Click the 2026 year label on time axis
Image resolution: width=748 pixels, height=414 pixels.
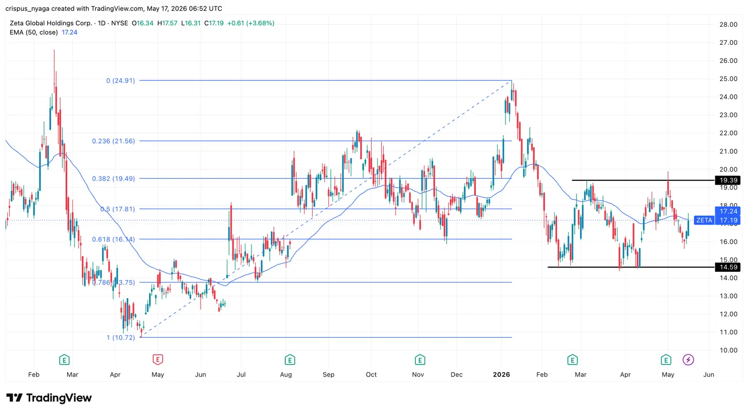coord(501,375)
